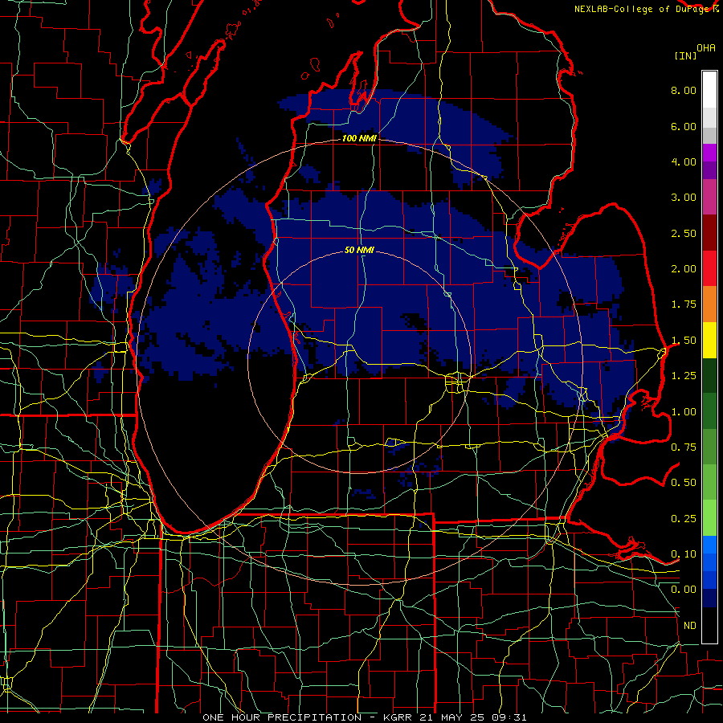Viewport: 723px width, 723px height.
Task: Pick the yellow legend swatch
Action: (709, 340)
